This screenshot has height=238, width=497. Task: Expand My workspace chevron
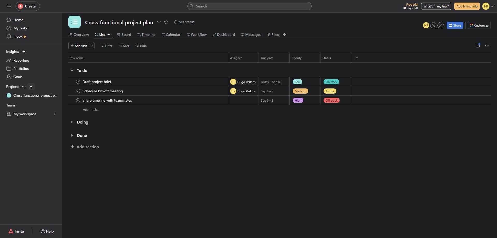[x=55, y=114]
